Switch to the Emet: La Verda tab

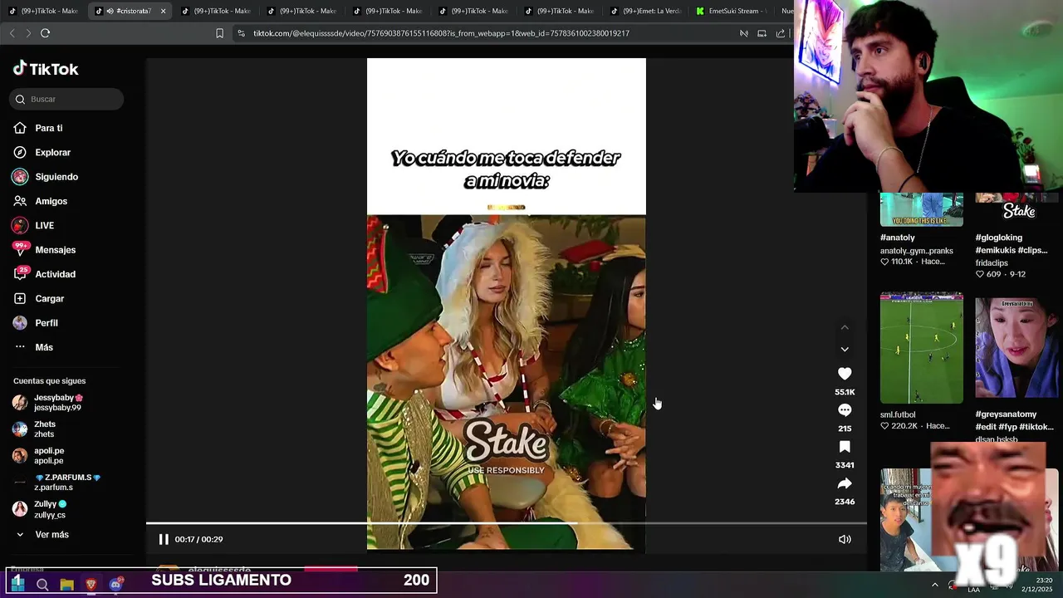[x=644, y=11]
